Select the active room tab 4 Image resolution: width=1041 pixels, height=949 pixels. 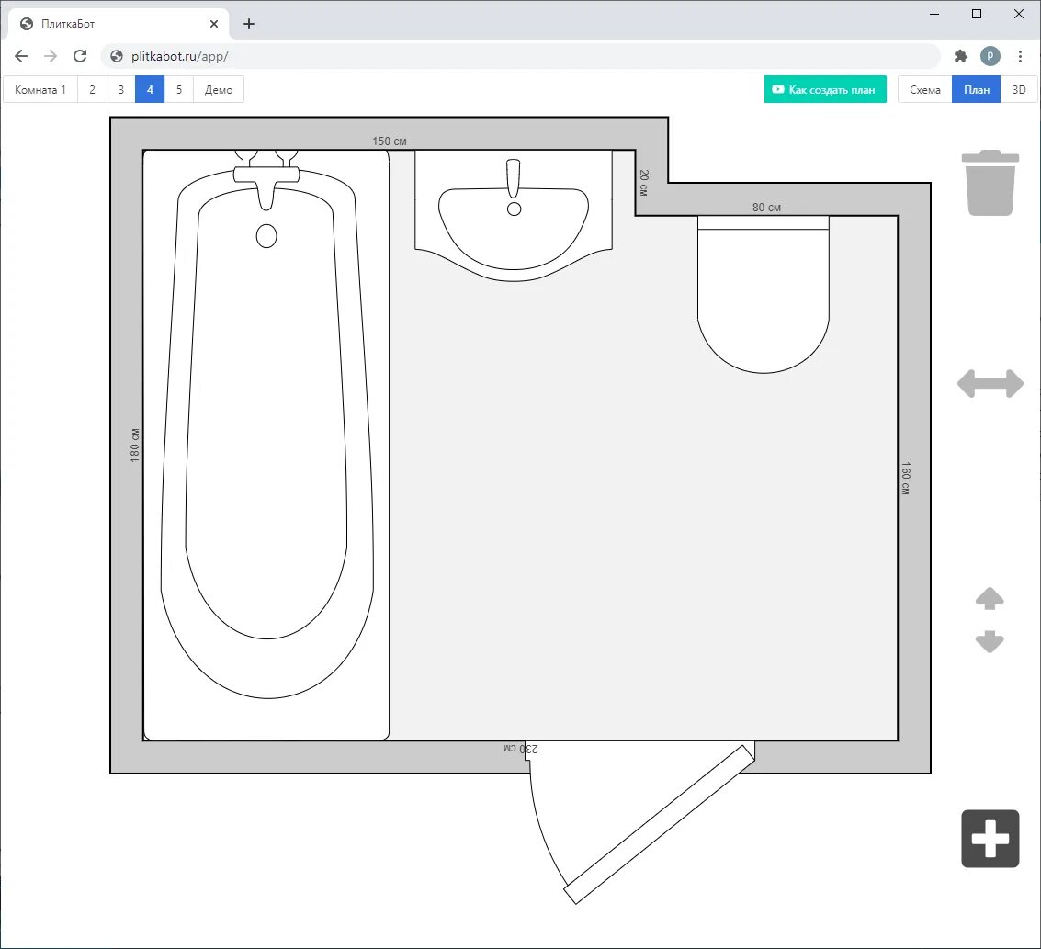tap(150, 90)
